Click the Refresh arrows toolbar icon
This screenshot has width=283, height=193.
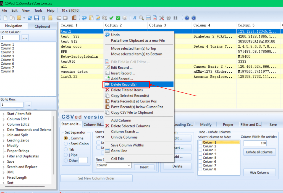(30, 18)
